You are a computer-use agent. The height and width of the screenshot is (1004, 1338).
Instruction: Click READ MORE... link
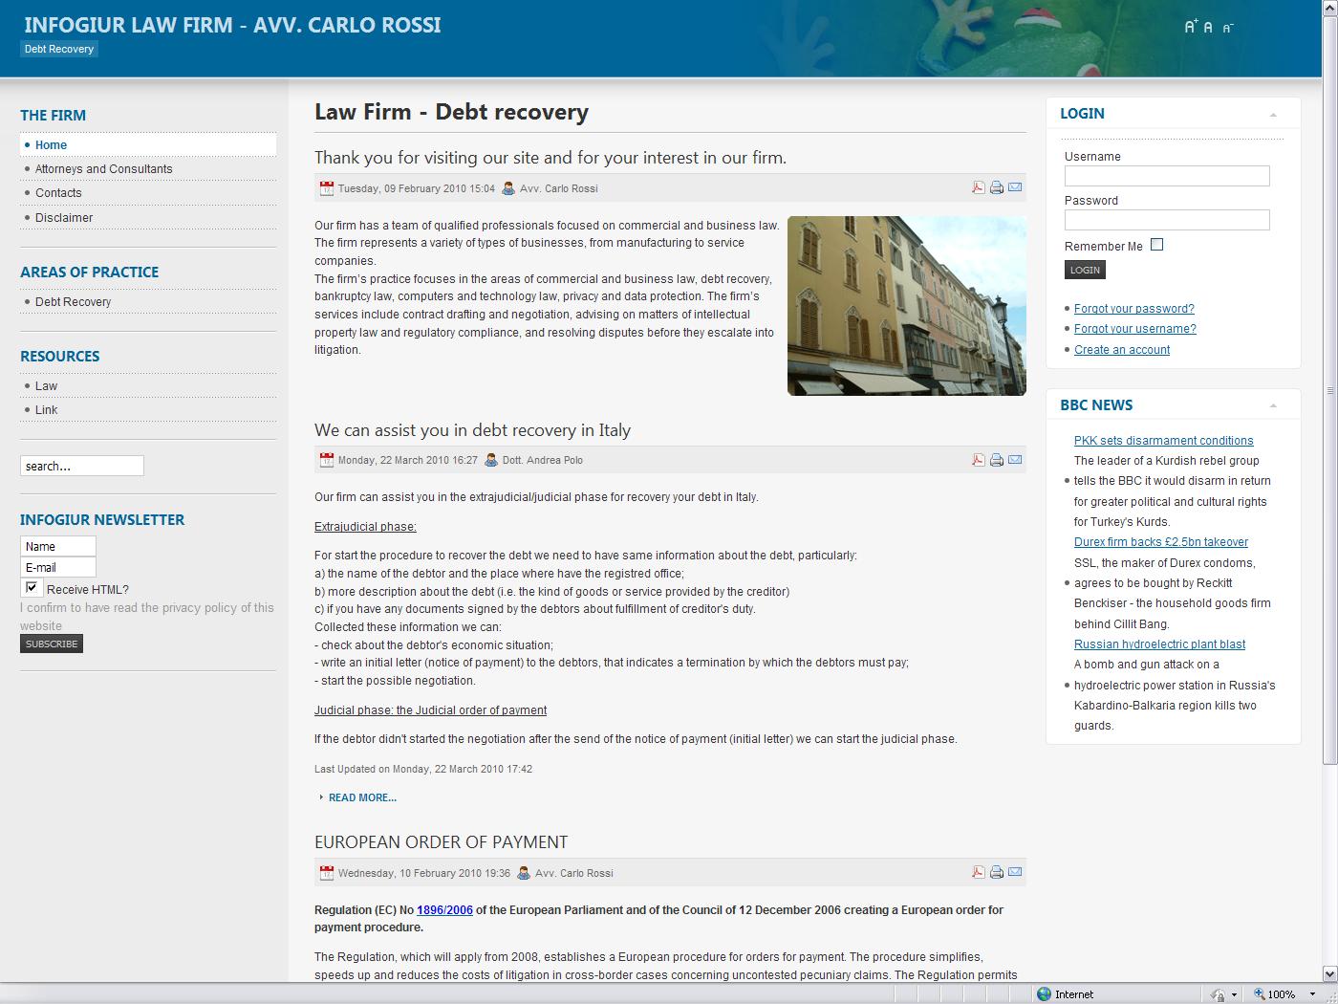click(362, 797)
